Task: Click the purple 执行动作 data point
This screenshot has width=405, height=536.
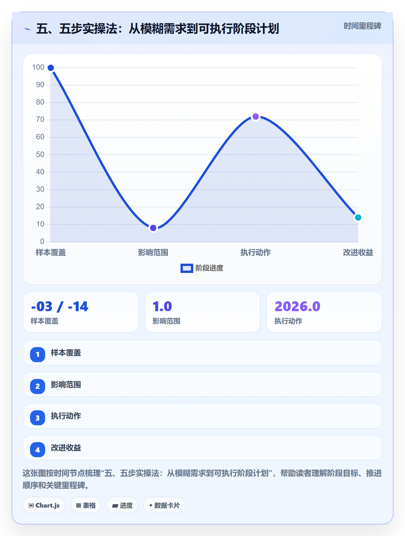Action: 256,117
